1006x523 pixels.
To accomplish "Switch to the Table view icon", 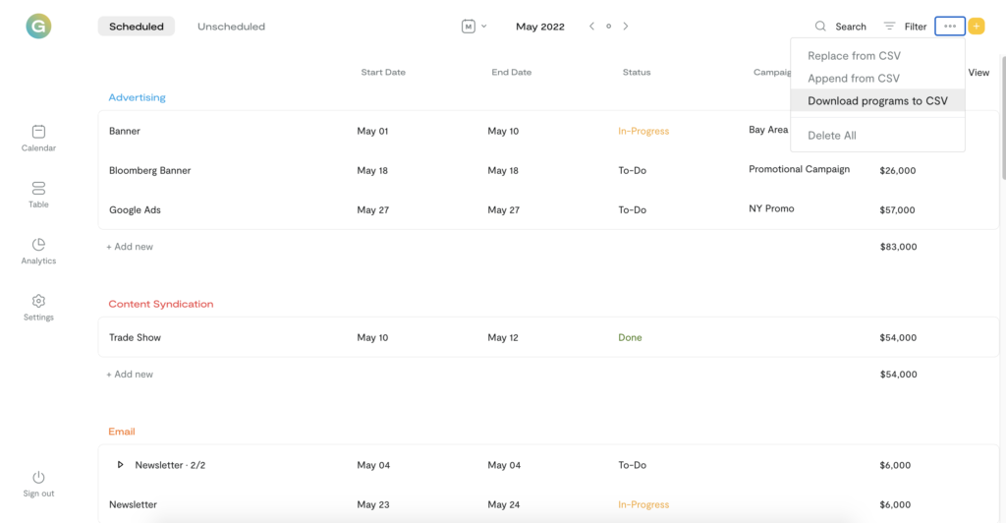I will coord(38,188).
